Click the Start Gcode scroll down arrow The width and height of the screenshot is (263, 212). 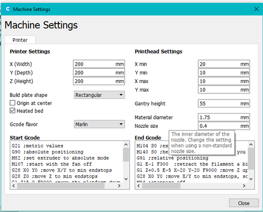(126, 179)
